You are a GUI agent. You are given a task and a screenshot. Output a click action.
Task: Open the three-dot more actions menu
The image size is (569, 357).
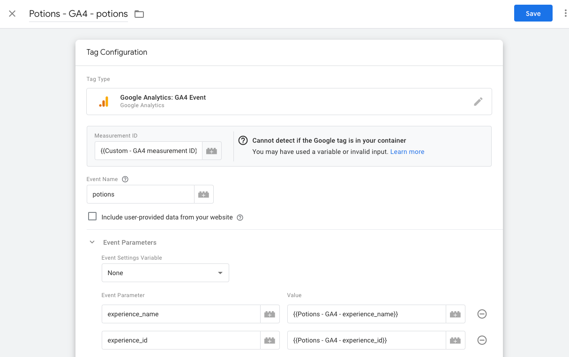565,14
